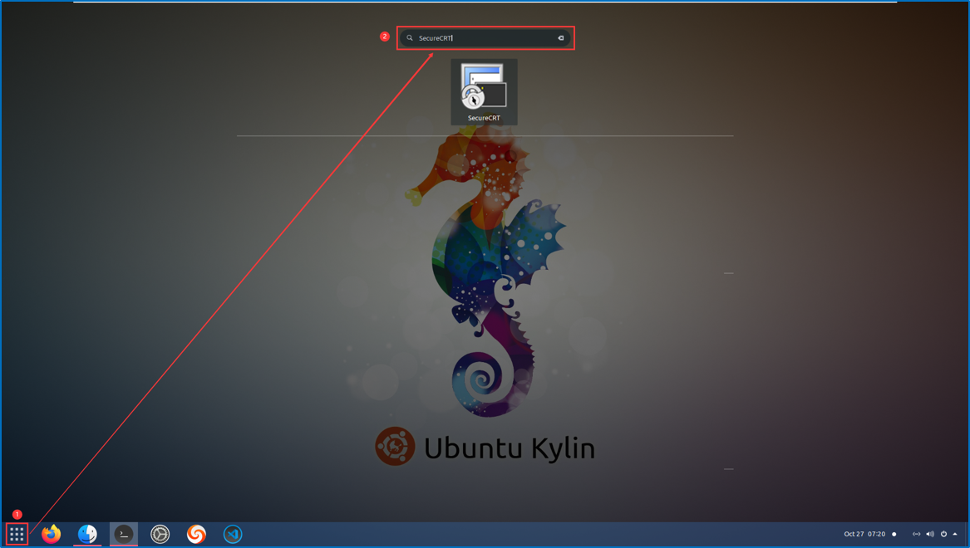Viewport: 970px width, 548px height.
Task: Open Visual Studio Code from the dock
Action: pyautogui.click(x=233, y=534)
